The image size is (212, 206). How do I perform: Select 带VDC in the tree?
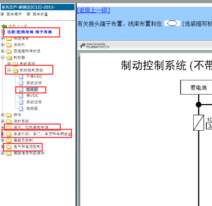pyautogui.click(x=32, y=96)
